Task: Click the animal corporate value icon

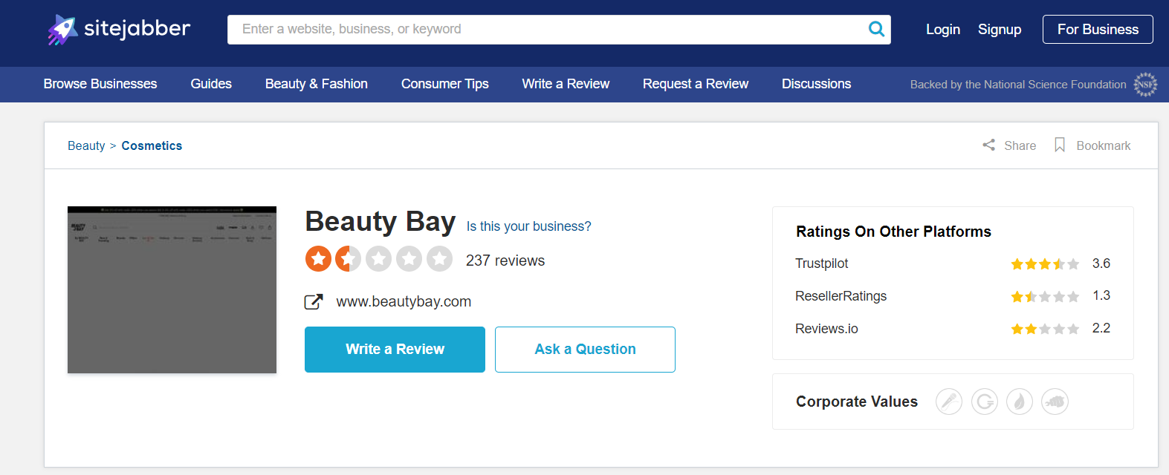Action: point(1055,402)
